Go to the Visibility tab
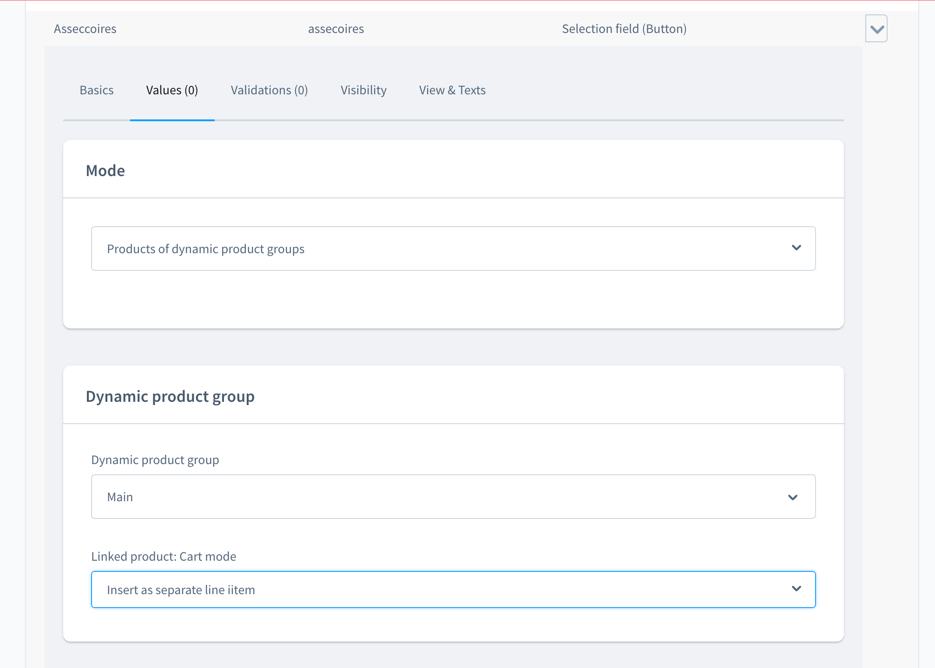Viewport: 935px width, 668px height. (363, 90)
